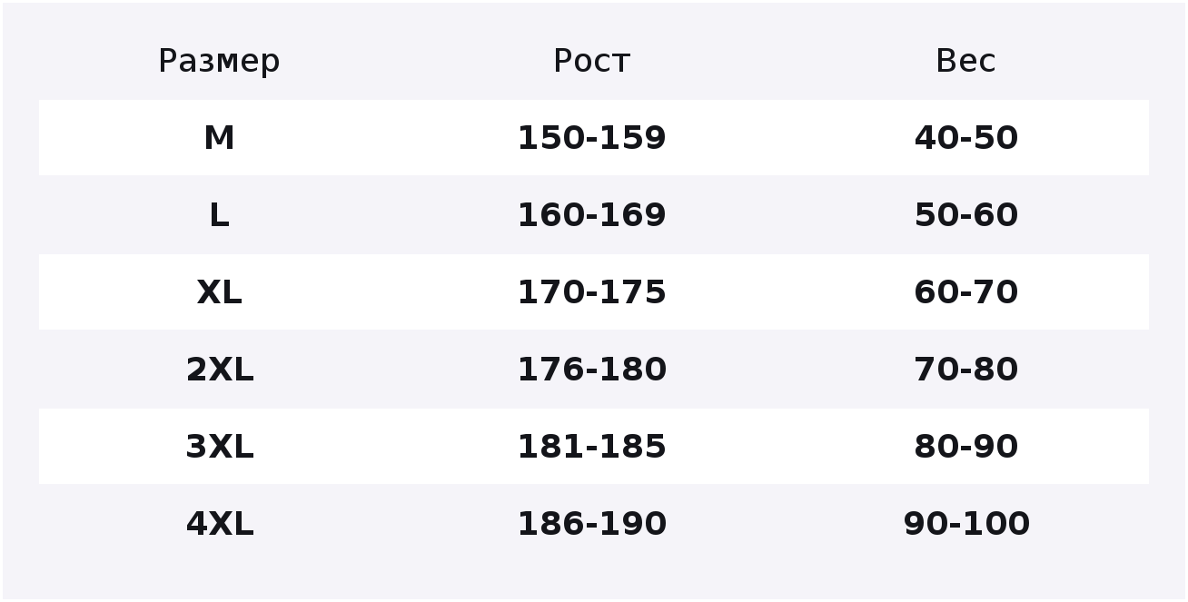Screen dimensions: 1188x602
Task: Click the 150-159 height value
Action: (591, 138)
